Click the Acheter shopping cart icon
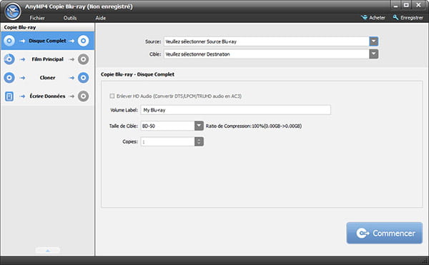The image size is (429, 265). point(364,17)
